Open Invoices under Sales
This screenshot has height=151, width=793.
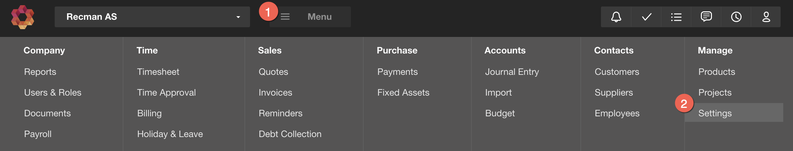click(275, 92)
